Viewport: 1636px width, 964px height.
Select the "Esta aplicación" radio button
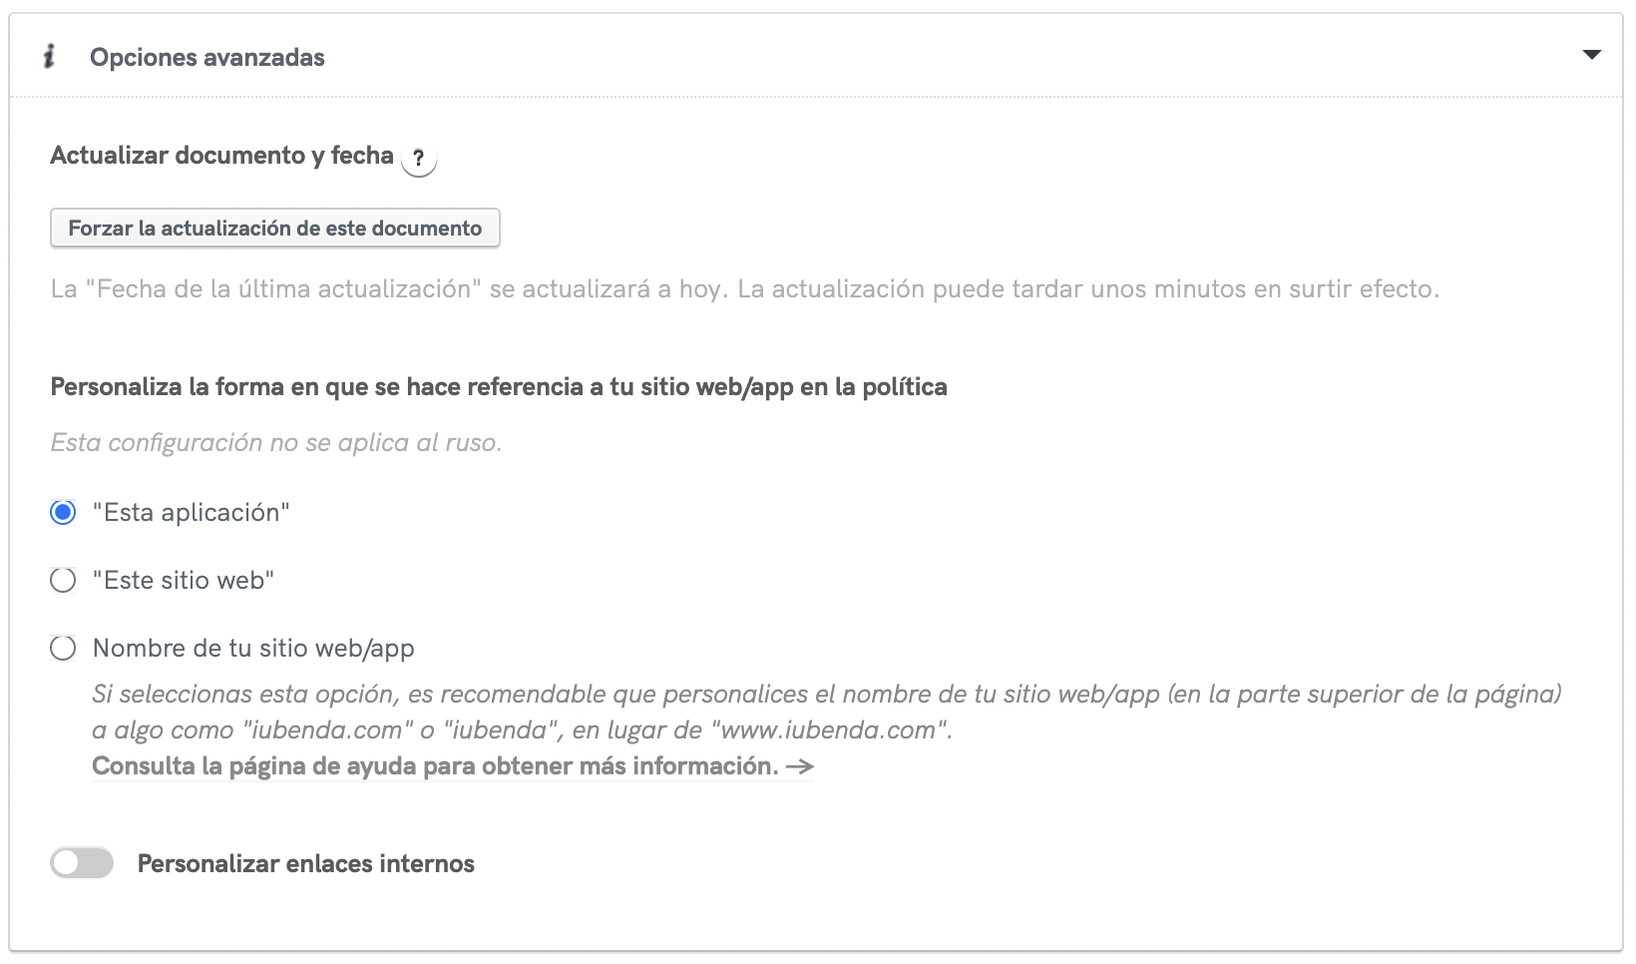pos(63,513)
